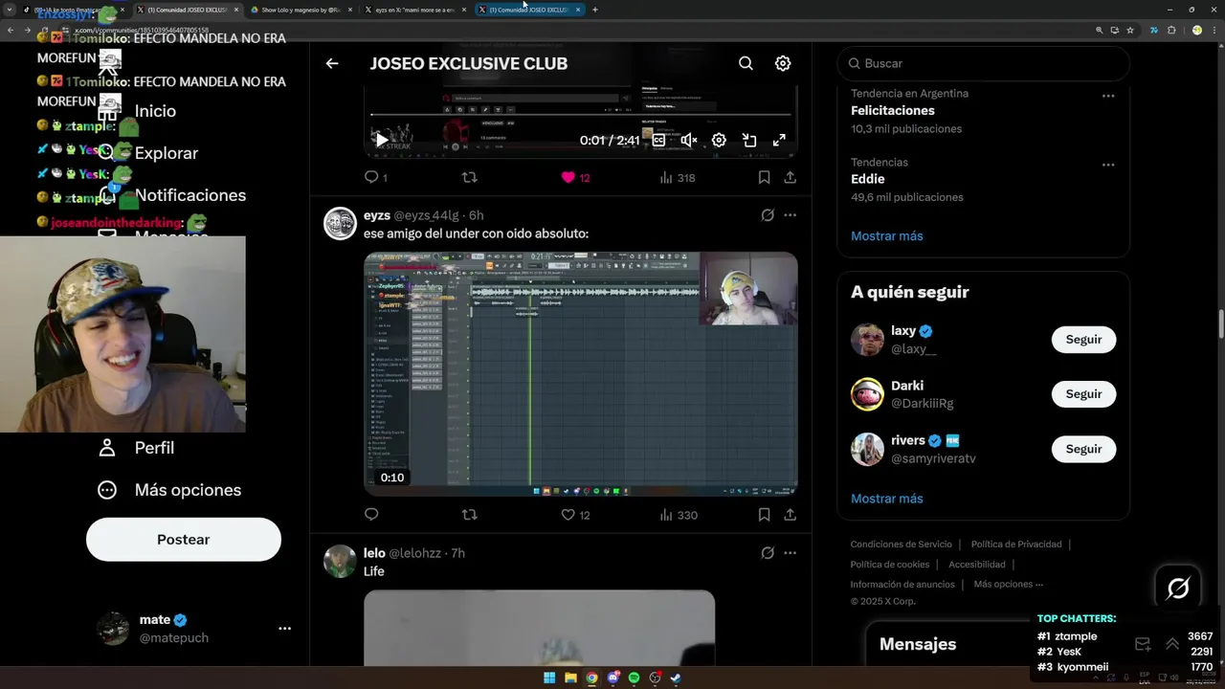Follow laxy with Seguir button

pyautogui.click(x=1083, y=340)
